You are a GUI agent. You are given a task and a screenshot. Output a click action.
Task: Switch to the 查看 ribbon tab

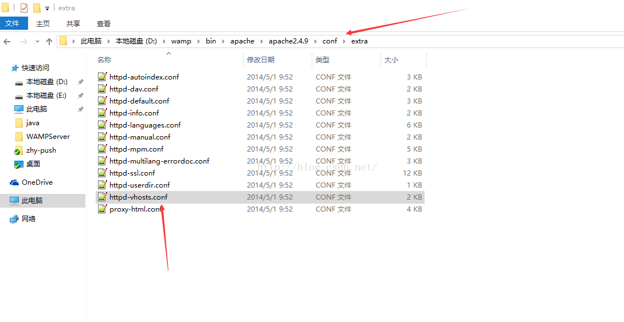(104, 24)
